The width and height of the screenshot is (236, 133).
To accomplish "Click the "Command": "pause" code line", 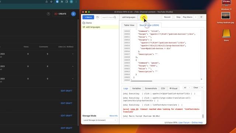I will click(149, 63).
